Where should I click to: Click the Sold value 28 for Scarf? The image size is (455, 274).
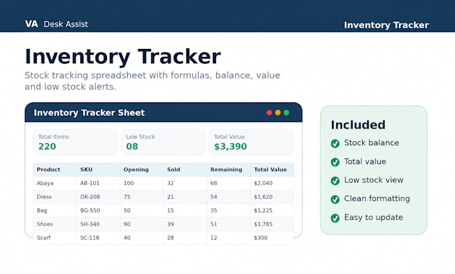[x=171, y=238]
